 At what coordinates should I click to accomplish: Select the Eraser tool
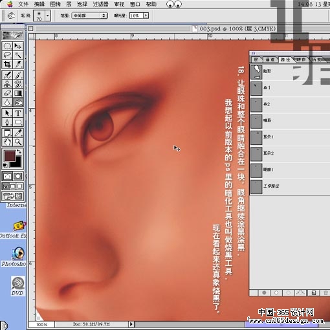7,93
